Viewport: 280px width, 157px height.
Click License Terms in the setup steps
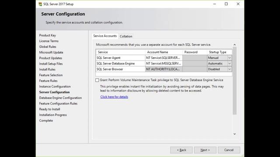pyautogui.click(x=49, y=41)
